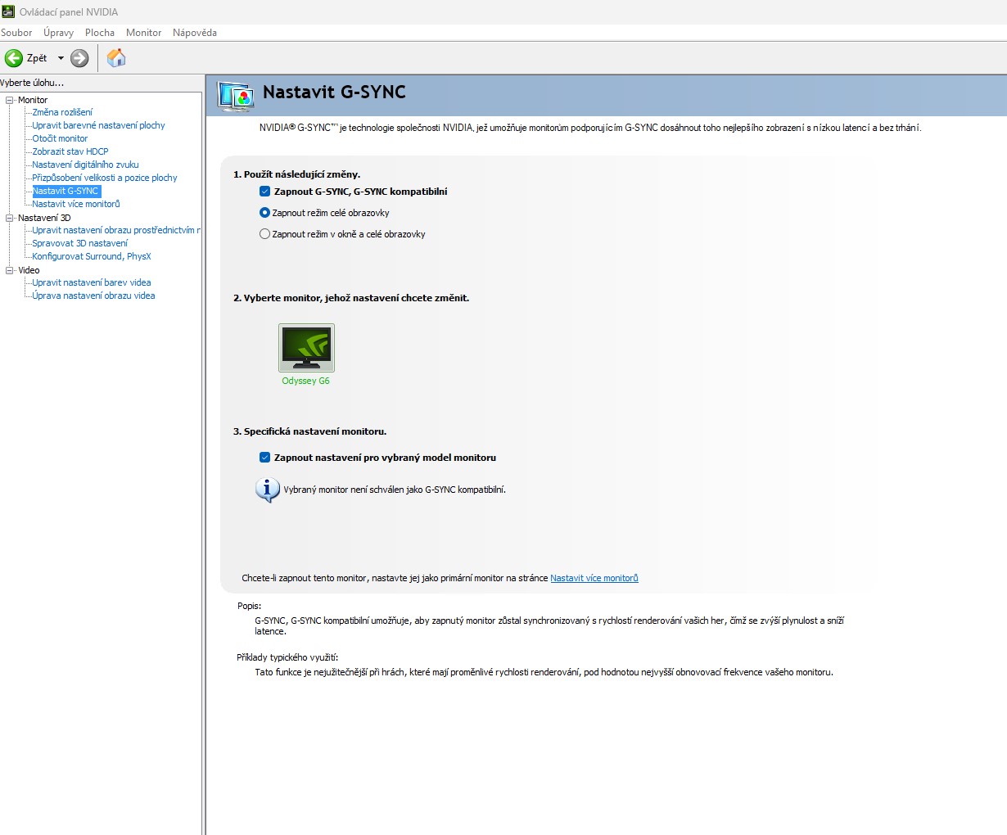Open Nastavit více monitorů in the tree
Viewport: 1007px width, 835px height.
click(x=76, y=204)
